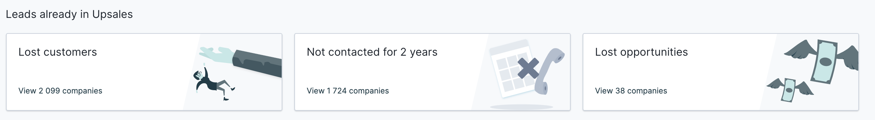Open View 38 companies link
Screen dimensions: 875x120
(631, 91)
